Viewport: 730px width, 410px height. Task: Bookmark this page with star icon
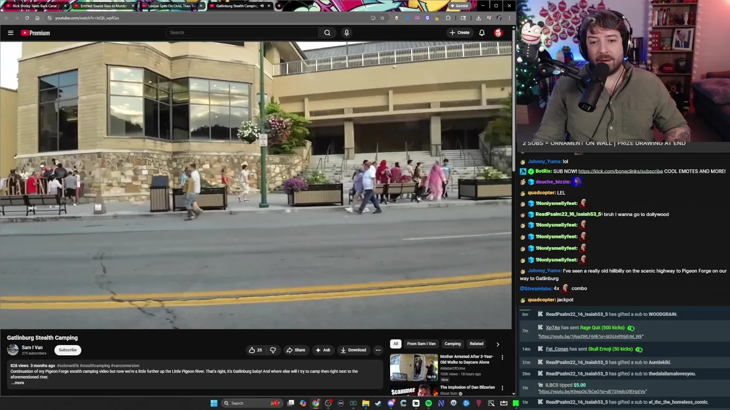point(382,18)
